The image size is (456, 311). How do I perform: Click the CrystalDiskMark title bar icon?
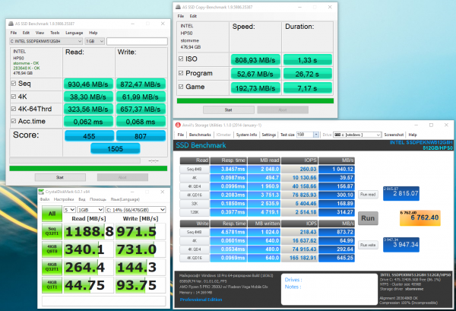[x=41, y=192]
